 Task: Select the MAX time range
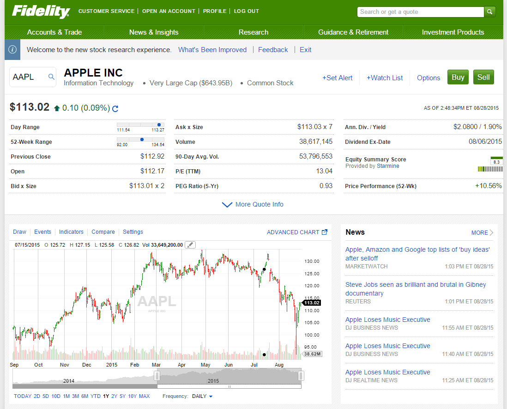(x=144, y=396)
